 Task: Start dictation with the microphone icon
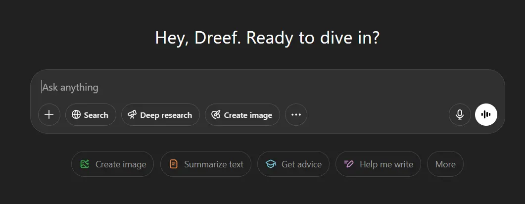[x=460, y=114]
